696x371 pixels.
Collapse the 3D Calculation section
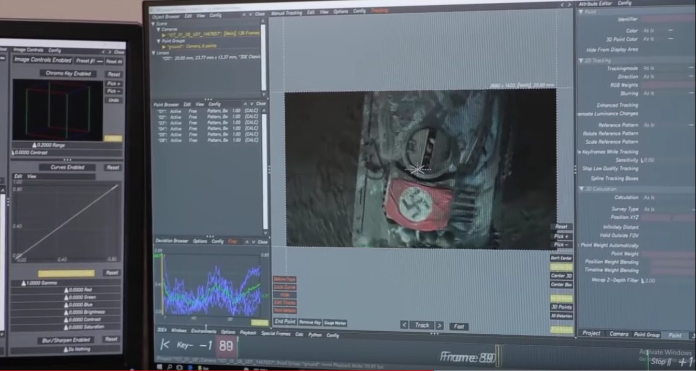(582, 188)
